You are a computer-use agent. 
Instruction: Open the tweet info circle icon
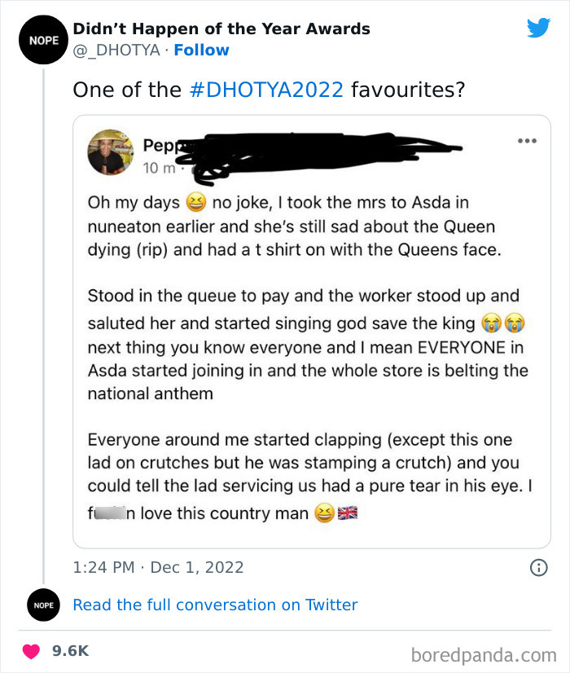pos(538,568)
